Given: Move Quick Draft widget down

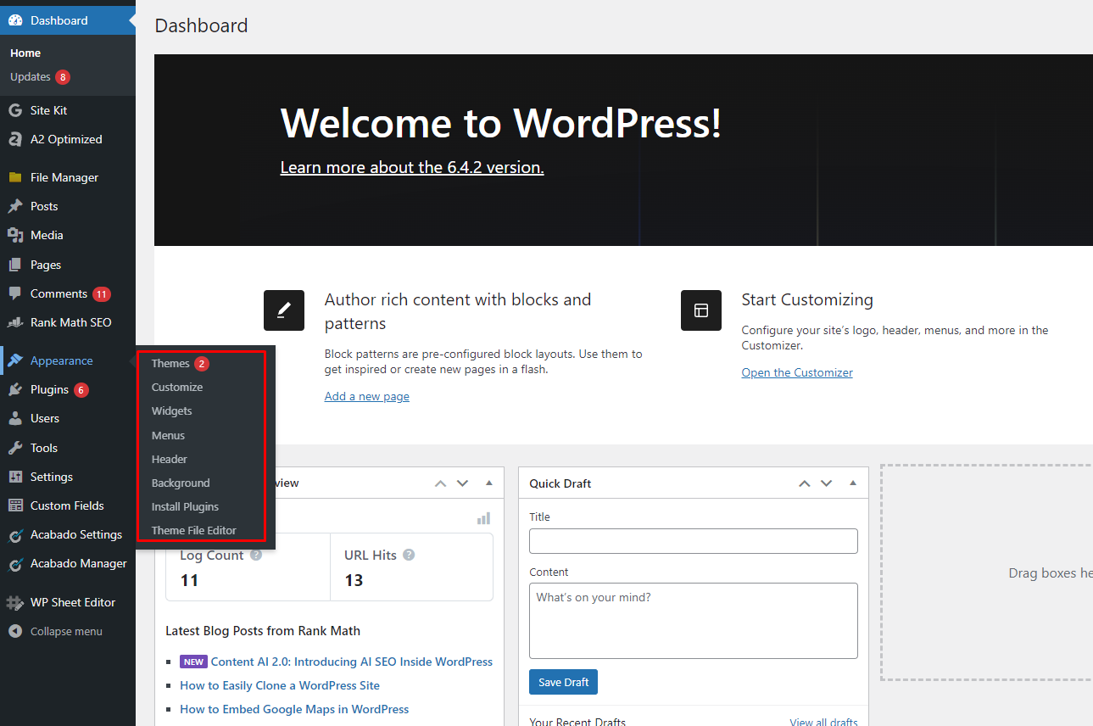Looking at the screenshot, I should [x=827, y=483].
